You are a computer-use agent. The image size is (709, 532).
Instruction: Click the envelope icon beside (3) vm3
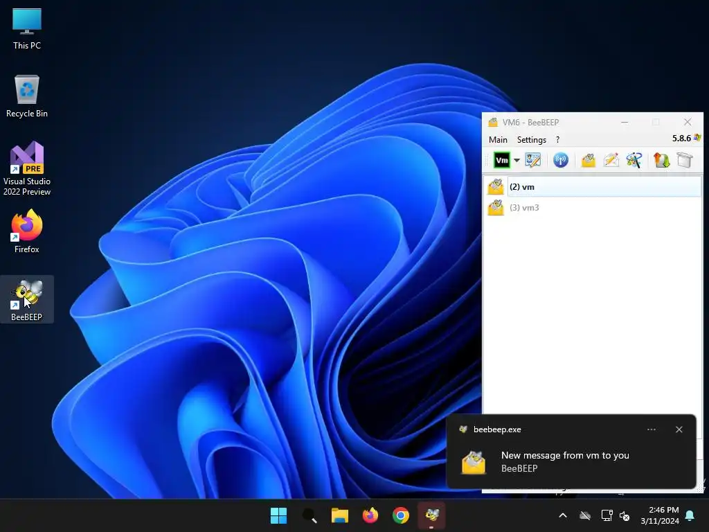coord(496,208)
